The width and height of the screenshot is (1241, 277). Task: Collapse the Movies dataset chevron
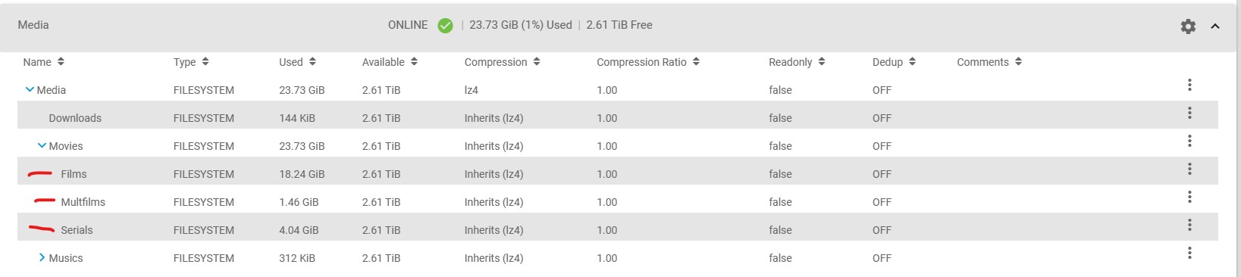coord(42,145)
